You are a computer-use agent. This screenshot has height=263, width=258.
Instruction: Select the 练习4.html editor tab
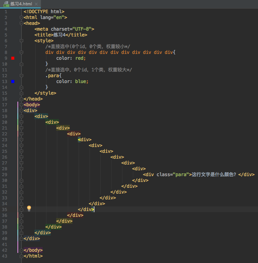(20, 4)
